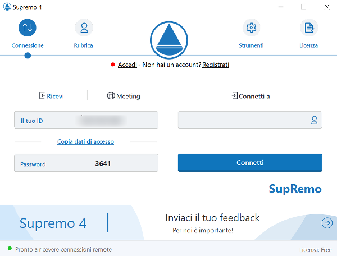Select the Strumenti label
Viewport: 337px width, 256px height.
[251, 45]
